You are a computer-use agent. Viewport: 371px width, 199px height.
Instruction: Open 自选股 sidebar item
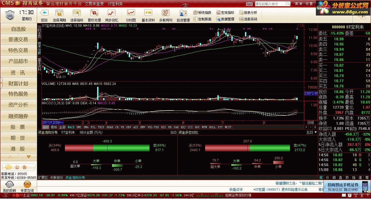(x=19, y=29)
